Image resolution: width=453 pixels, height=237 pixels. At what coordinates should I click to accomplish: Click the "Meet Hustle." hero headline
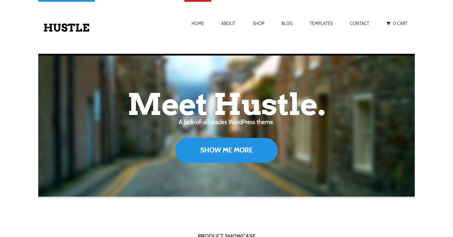[x=226, y=104]
